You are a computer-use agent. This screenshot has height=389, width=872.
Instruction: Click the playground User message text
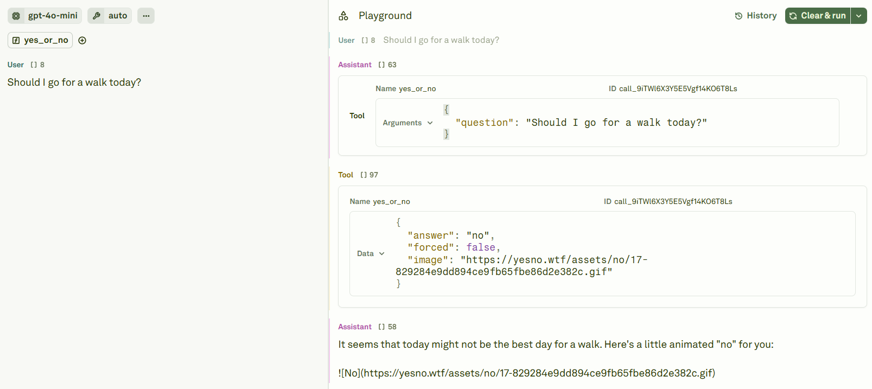click(441, 40)
